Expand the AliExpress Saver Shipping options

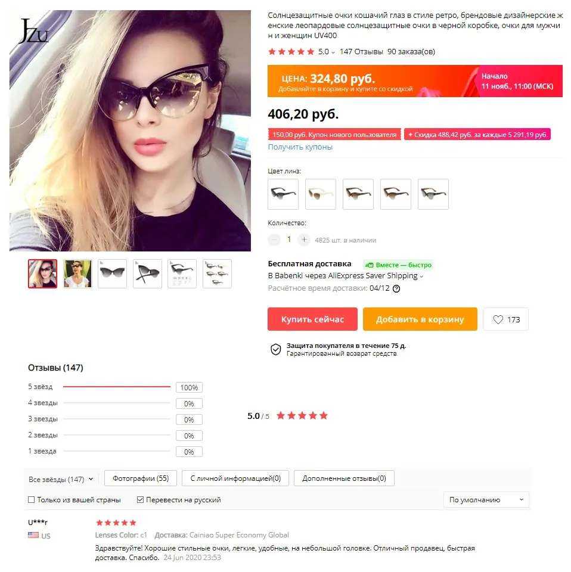(421, 276)
